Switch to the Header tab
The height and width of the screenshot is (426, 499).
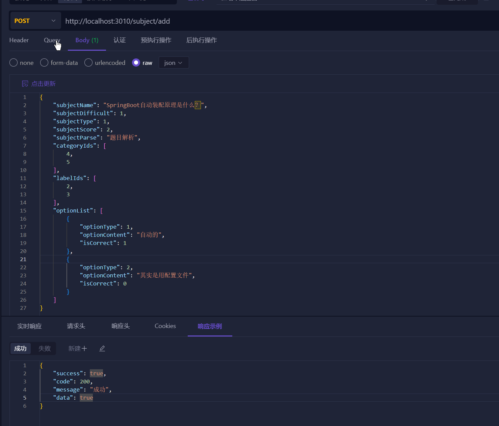pyautogui.click(x=19, y=40)
